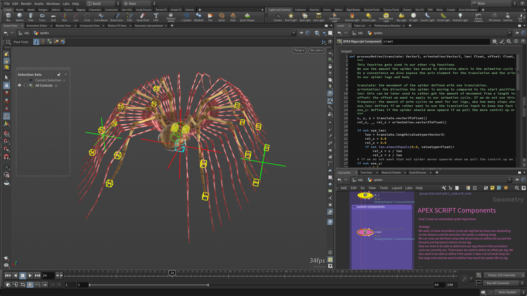The image size is (527, 296).
Task: Jump to first frame on timeline
Action: [8, 276]
